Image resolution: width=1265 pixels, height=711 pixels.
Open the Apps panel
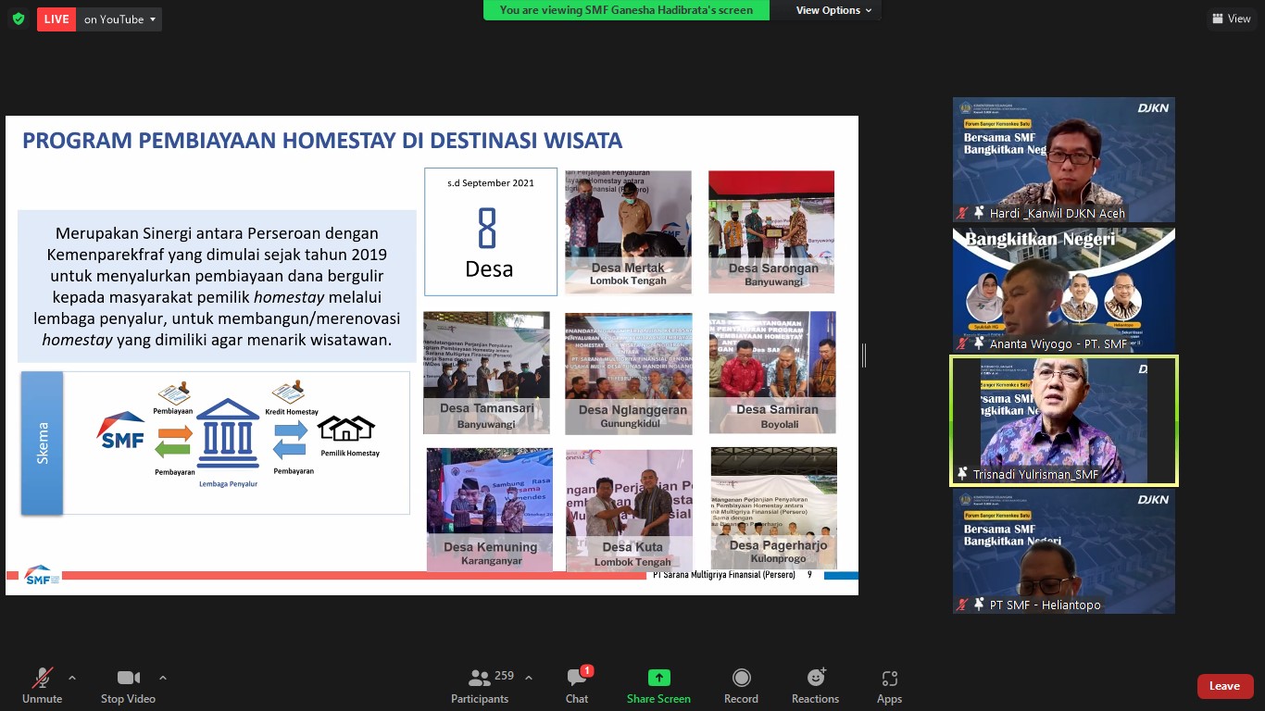[889, 686]
